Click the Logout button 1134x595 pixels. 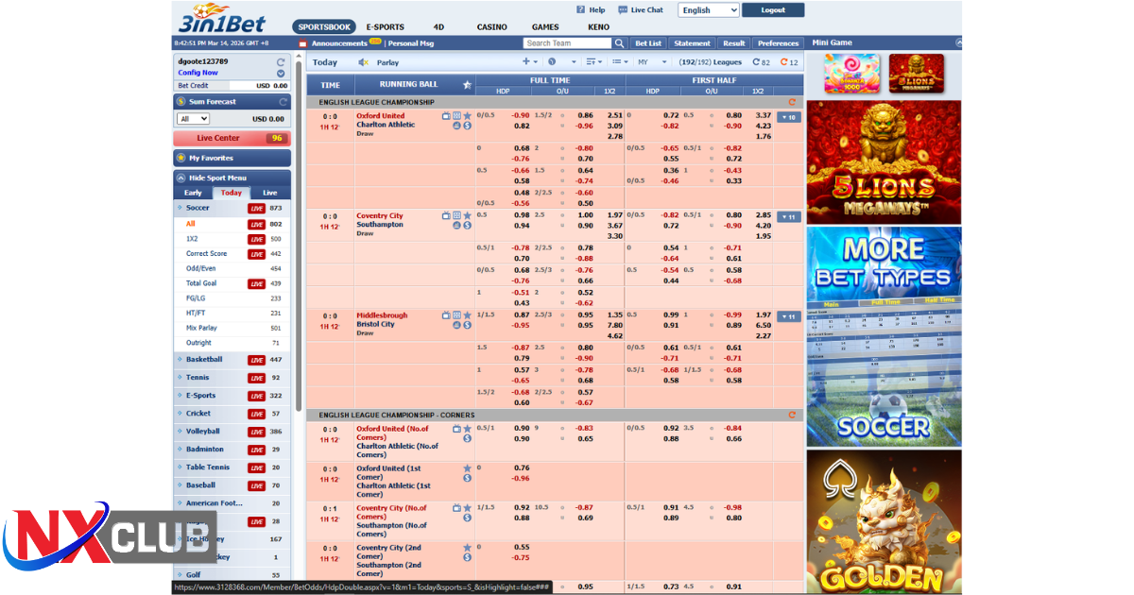coord(772,10)
